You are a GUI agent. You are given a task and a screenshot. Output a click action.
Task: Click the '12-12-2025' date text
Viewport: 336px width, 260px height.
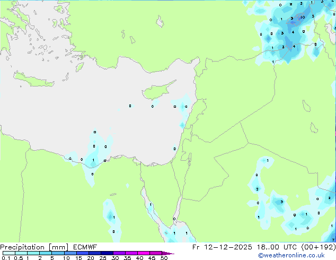[x=228, y=247]
